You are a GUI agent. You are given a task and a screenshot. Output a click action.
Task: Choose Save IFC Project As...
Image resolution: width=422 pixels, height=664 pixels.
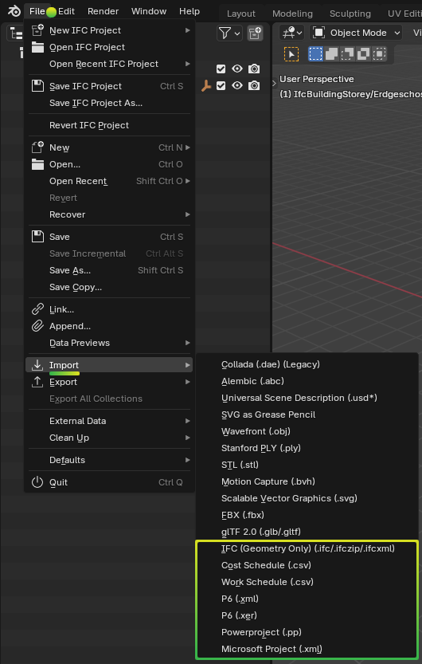click(110, 103)
